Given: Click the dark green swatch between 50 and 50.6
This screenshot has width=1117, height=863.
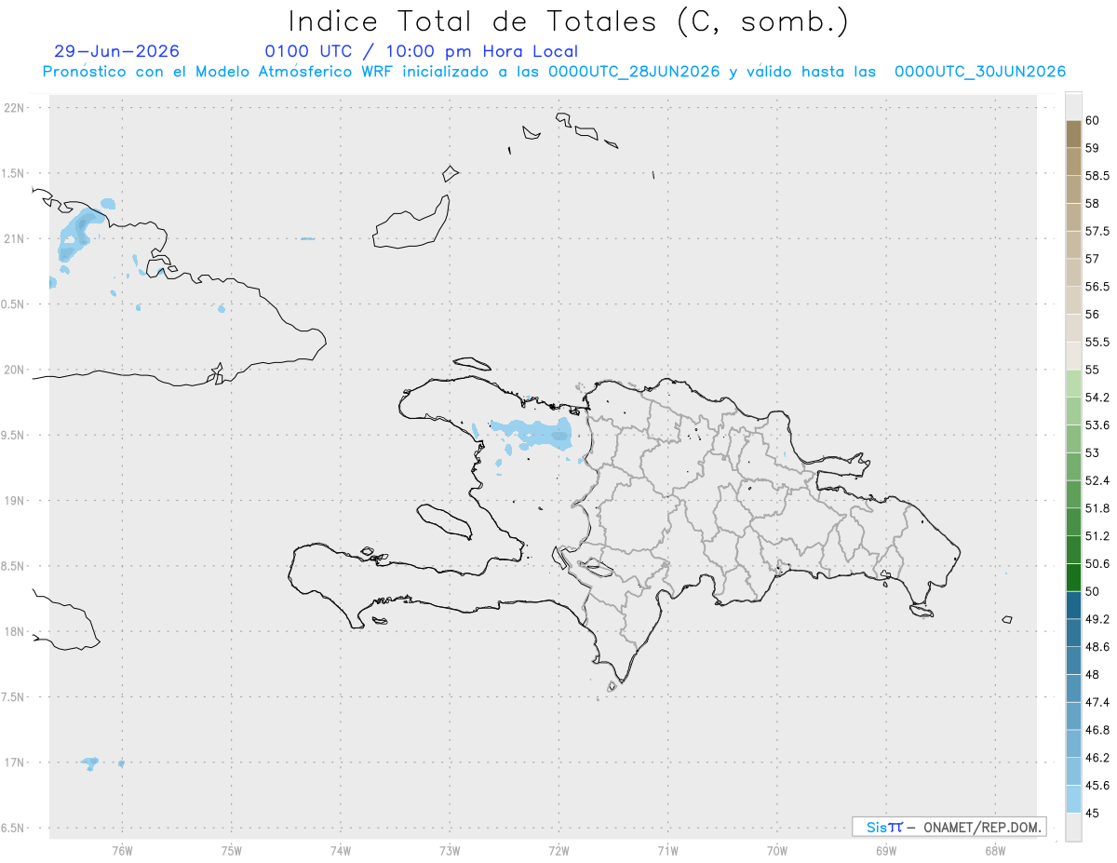Looking at the screenshot, I should [1073, 577].
